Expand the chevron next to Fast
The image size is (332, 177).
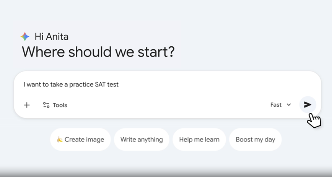tap(289, 105)
